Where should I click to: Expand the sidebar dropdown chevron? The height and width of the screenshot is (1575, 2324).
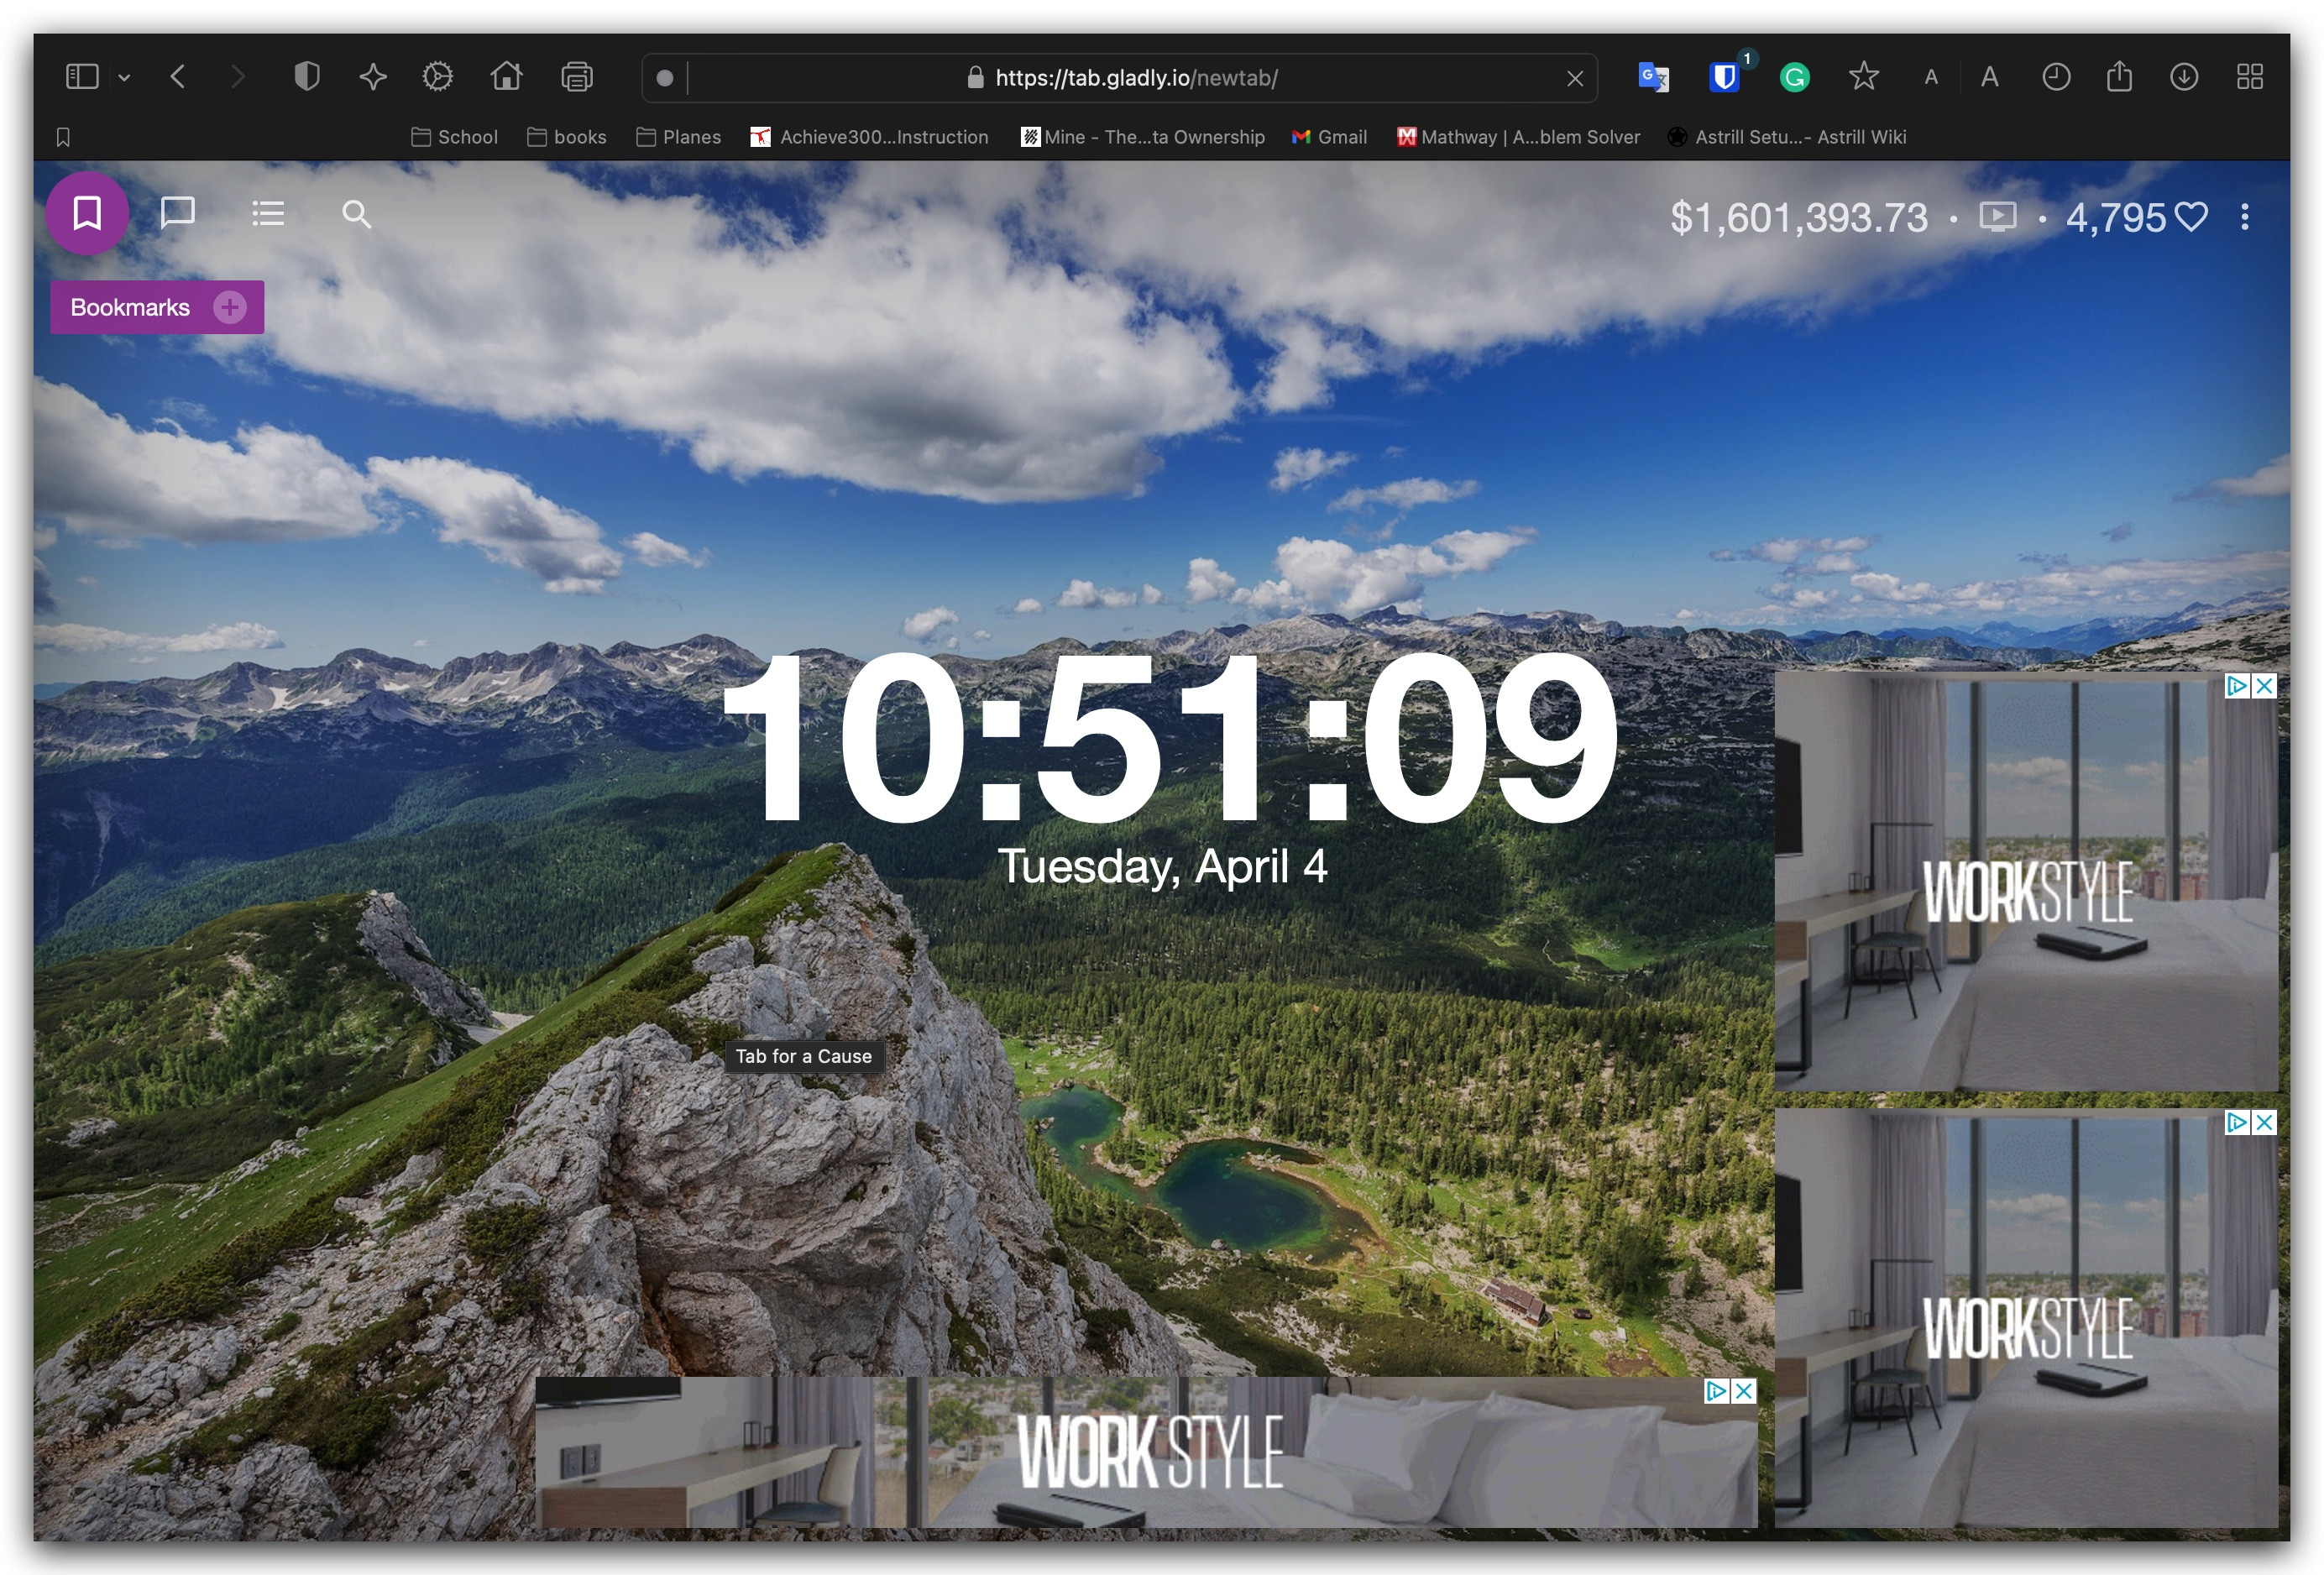124,77
